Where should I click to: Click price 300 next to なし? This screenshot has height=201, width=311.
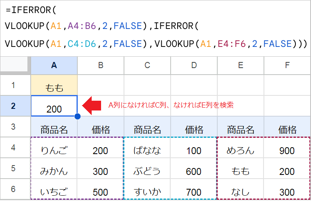(287, 189)
